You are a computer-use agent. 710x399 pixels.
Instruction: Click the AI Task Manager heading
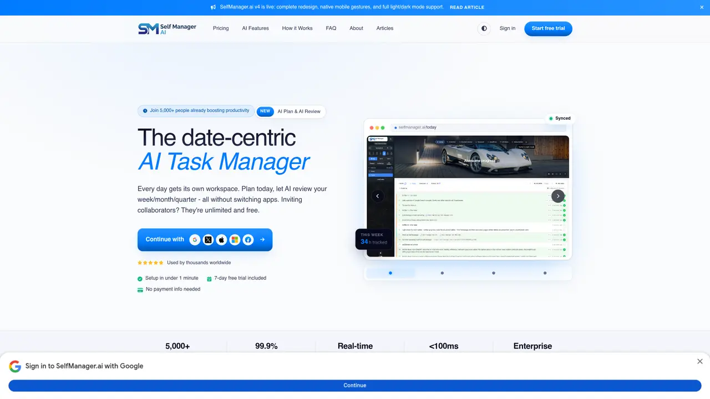pyautogui.click(x=224, y=161)
